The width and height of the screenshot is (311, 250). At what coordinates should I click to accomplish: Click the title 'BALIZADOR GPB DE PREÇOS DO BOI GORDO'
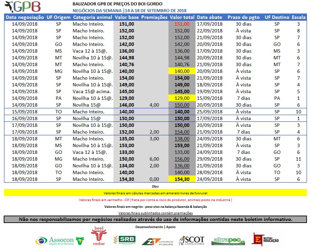(x=118, y=4)
